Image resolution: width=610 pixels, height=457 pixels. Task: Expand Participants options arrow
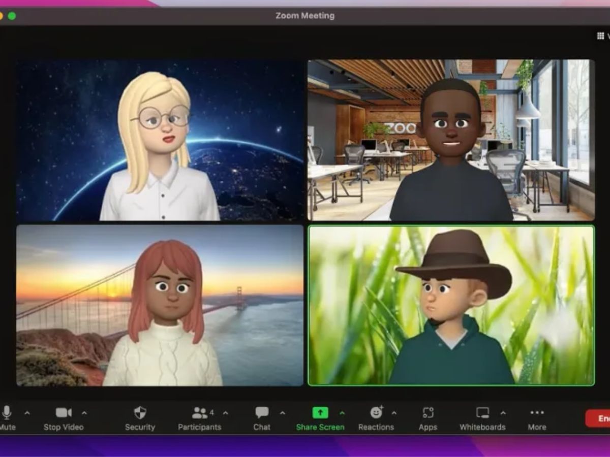point(226,413)
